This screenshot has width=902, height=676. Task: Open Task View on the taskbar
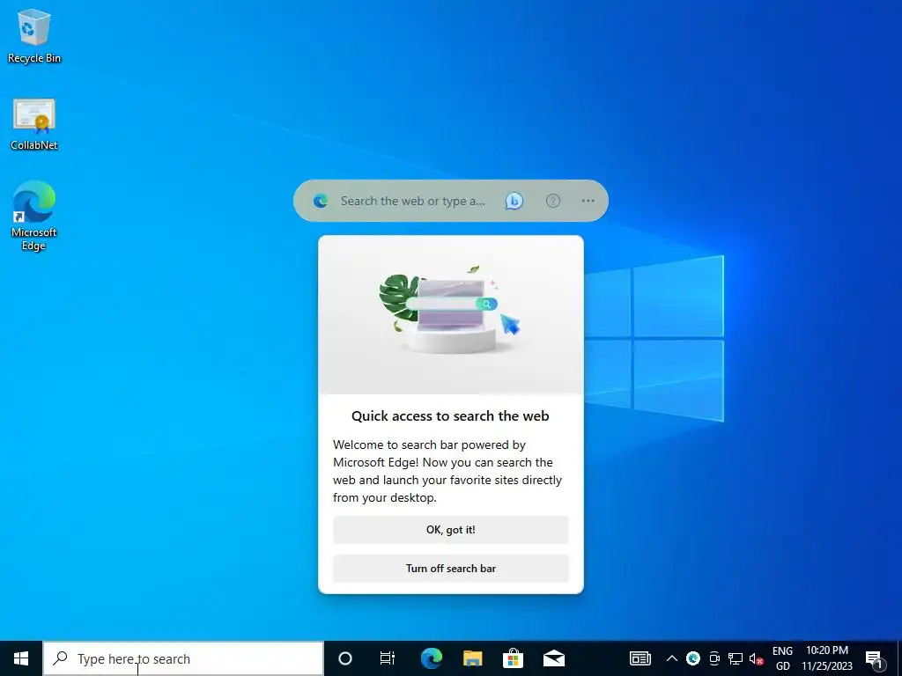point(388,658)
